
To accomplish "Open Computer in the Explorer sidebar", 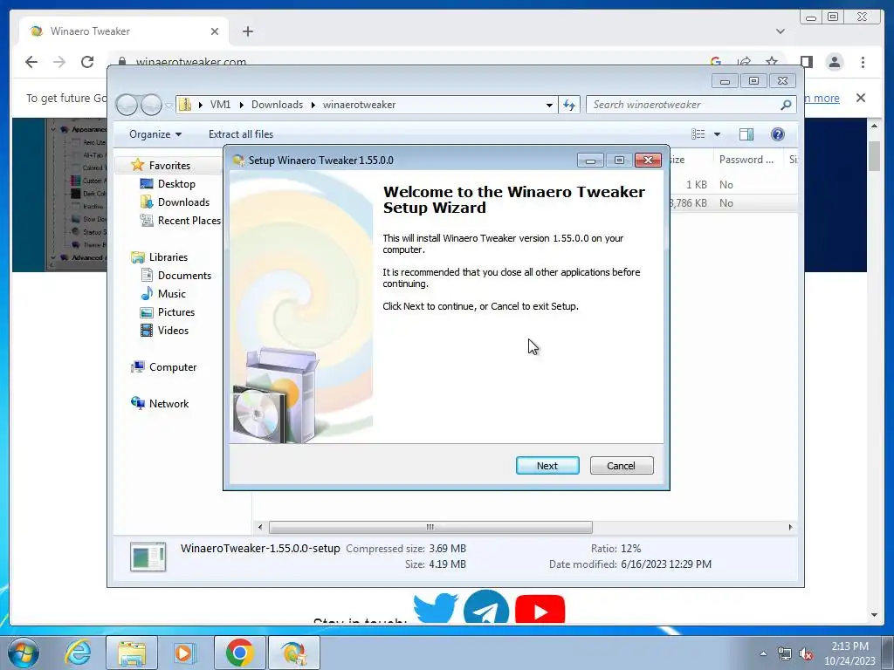I will 172,367.
